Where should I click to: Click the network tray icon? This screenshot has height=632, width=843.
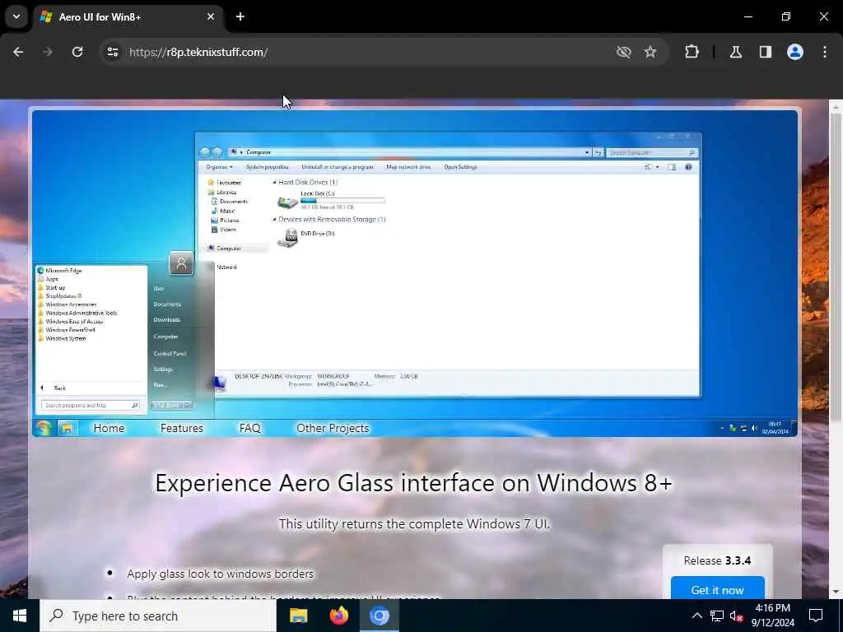click(717, 616)
